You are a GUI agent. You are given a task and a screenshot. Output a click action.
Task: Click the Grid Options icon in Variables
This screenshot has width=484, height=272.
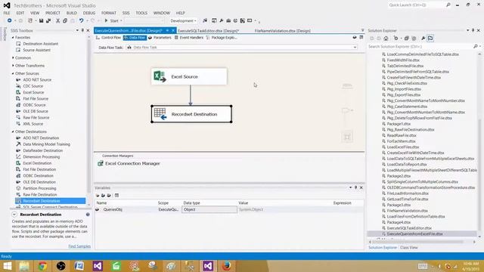(116, 195)
